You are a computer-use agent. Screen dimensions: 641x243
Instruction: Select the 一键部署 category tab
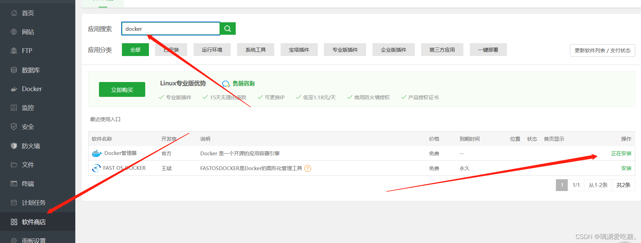(488, 50)
